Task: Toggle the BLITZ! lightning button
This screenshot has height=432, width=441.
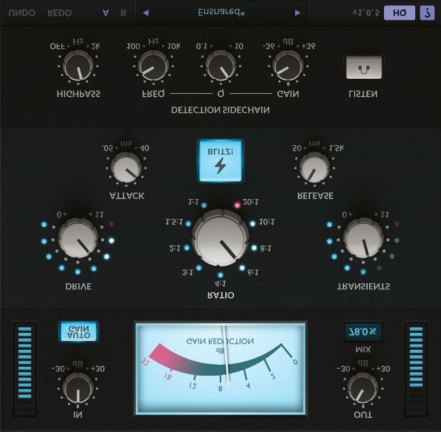Action: (218, 161)
